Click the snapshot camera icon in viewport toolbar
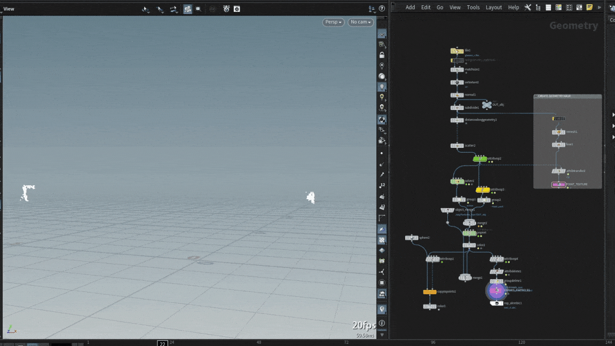The image size is (615, 346). pos(226,9)
